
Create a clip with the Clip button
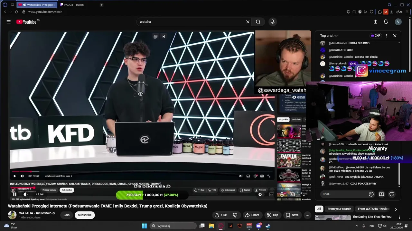pyautogui.click(x=272, y=215)
